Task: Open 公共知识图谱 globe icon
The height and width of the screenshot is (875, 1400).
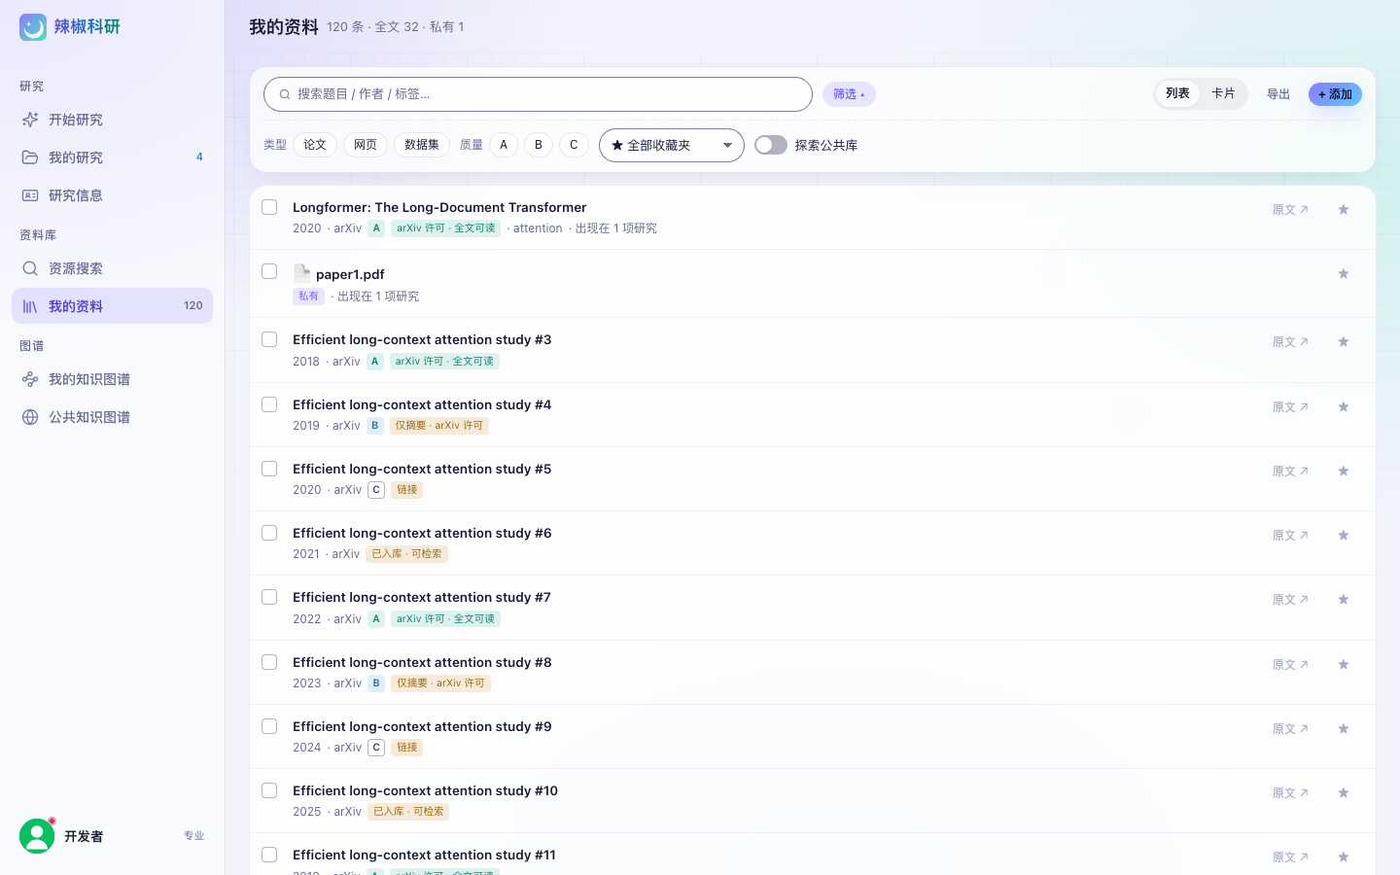Action: point(30,417)
